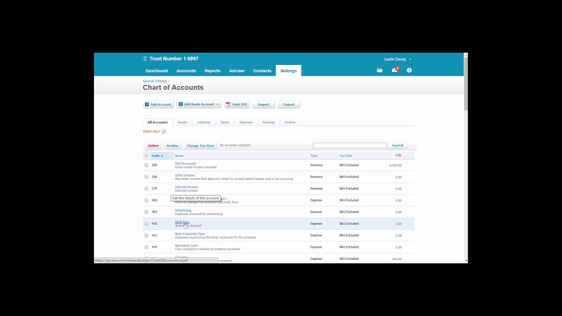Tick checkbox for account 410 Bank Fees

[x=147, y=223]
